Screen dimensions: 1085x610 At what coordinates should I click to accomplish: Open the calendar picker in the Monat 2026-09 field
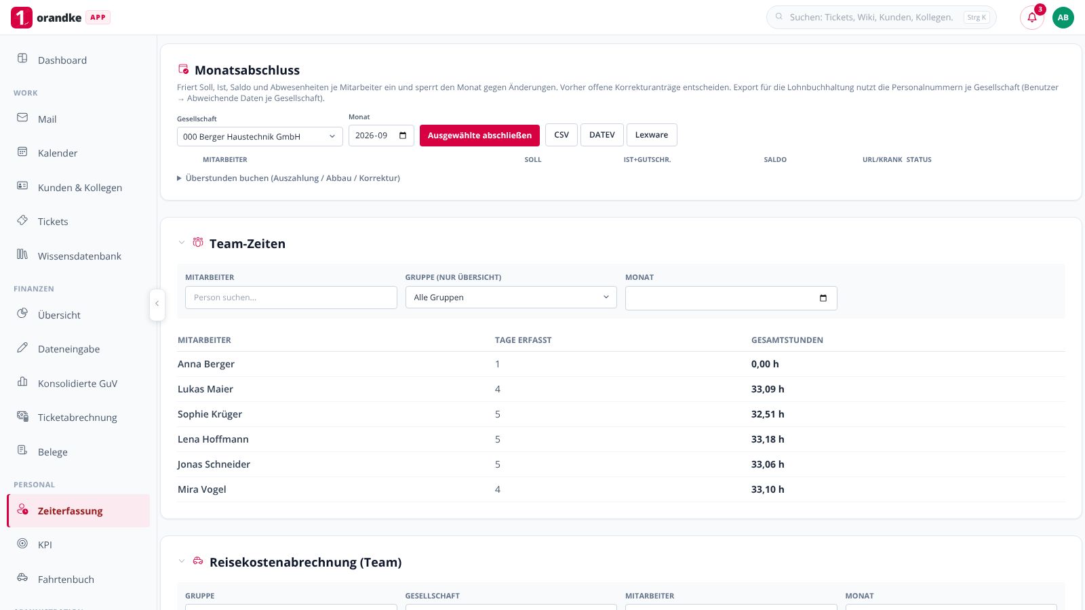point(403,136)
